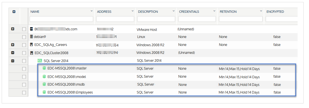The height and width of the screenshot is (108, 309).
Task: Select the checkbox for EDC-MSSQL2008\Employees
Action: [x=24, y=93]
